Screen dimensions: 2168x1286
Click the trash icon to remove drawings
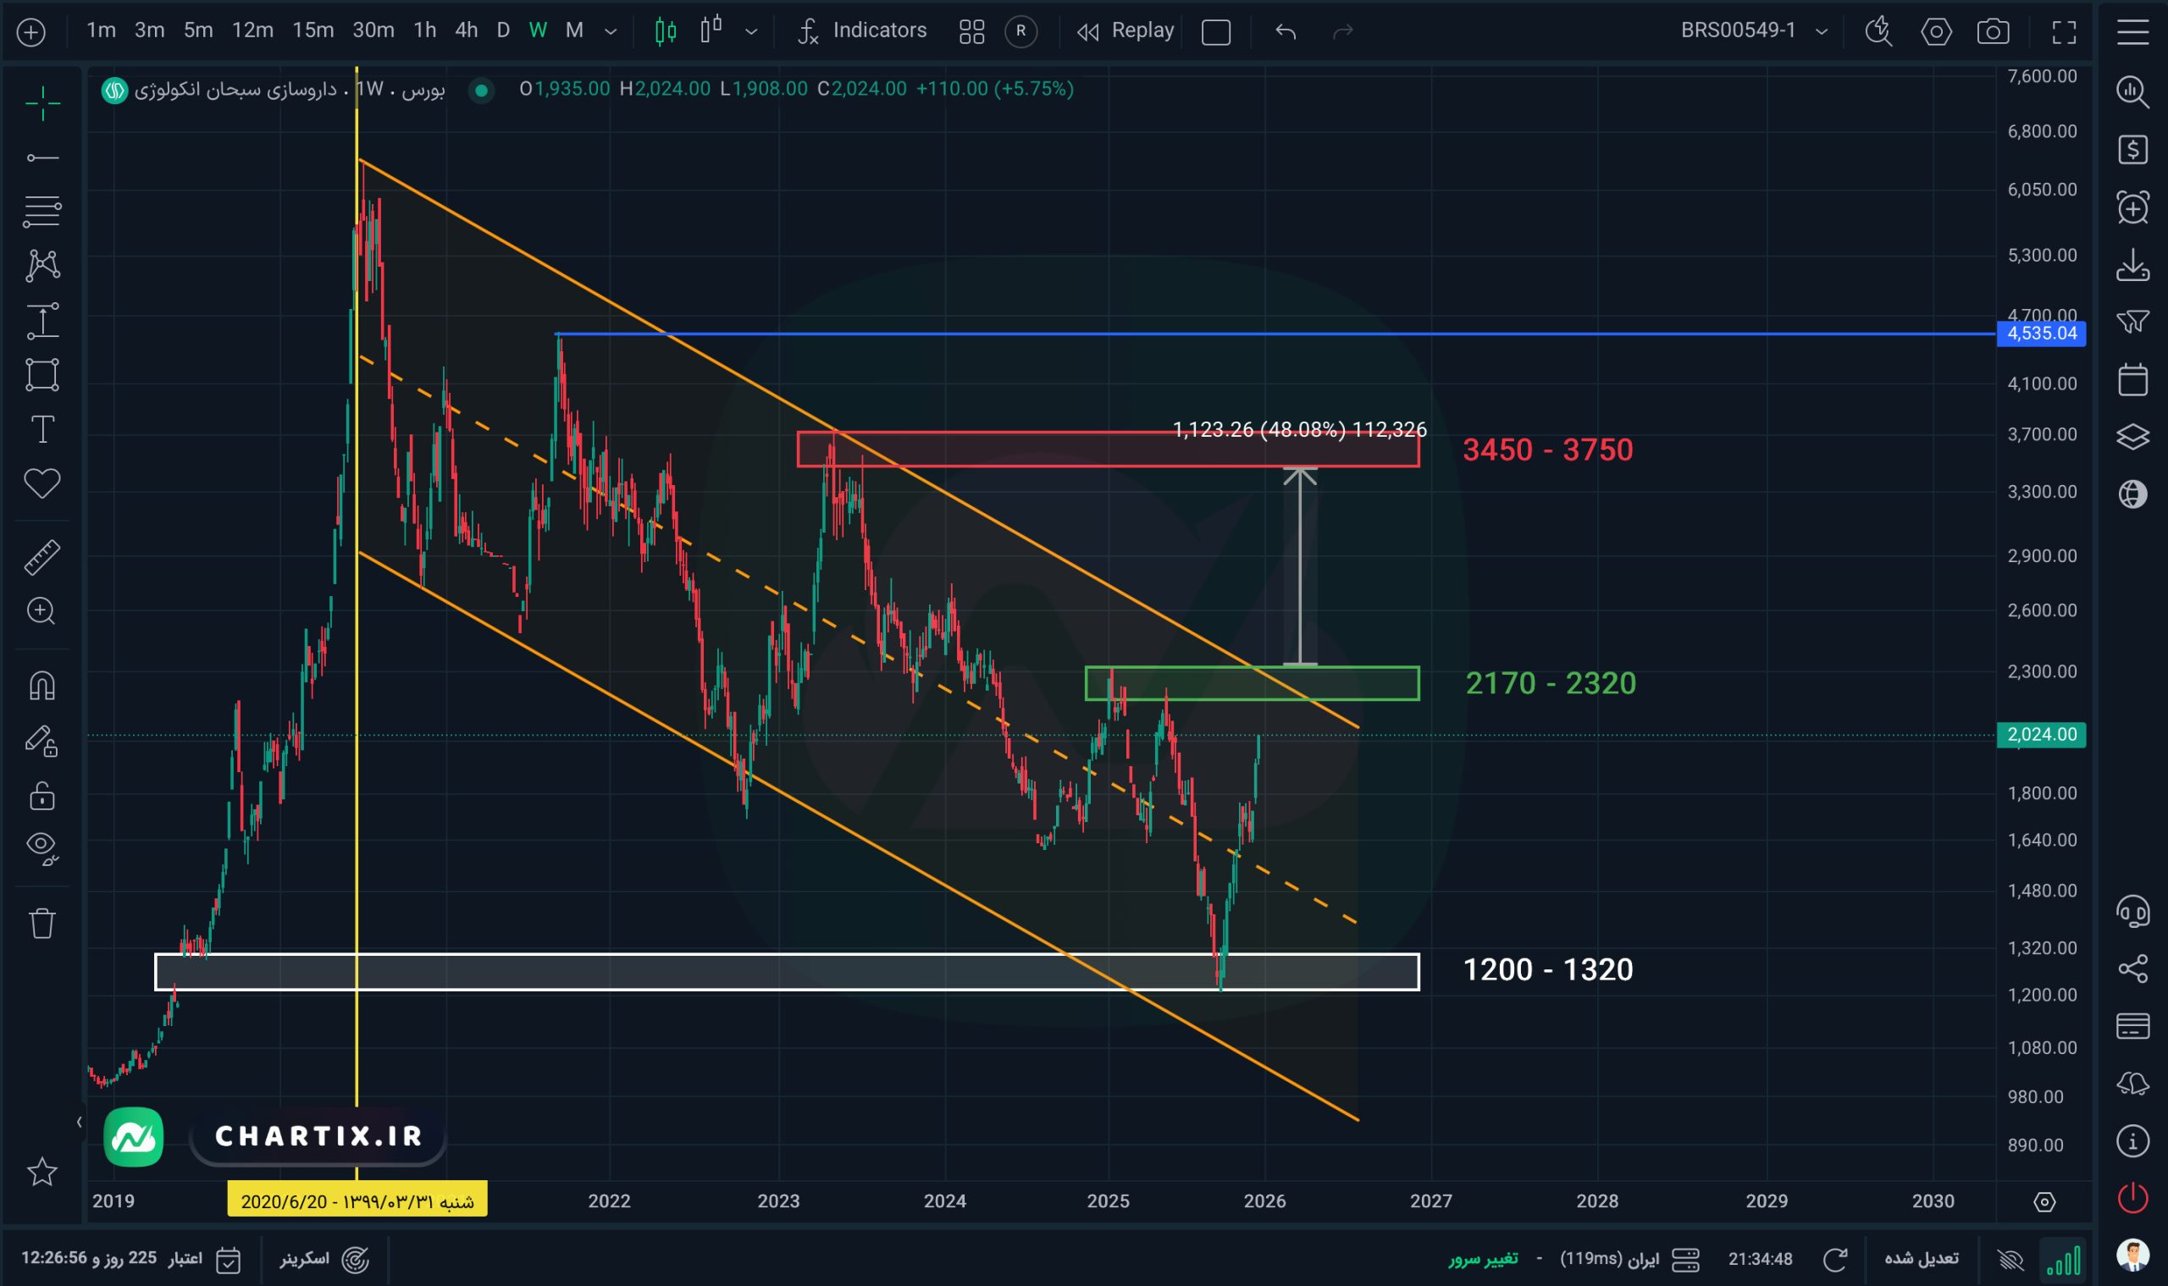pyautogui.click(x=41, y=923)
